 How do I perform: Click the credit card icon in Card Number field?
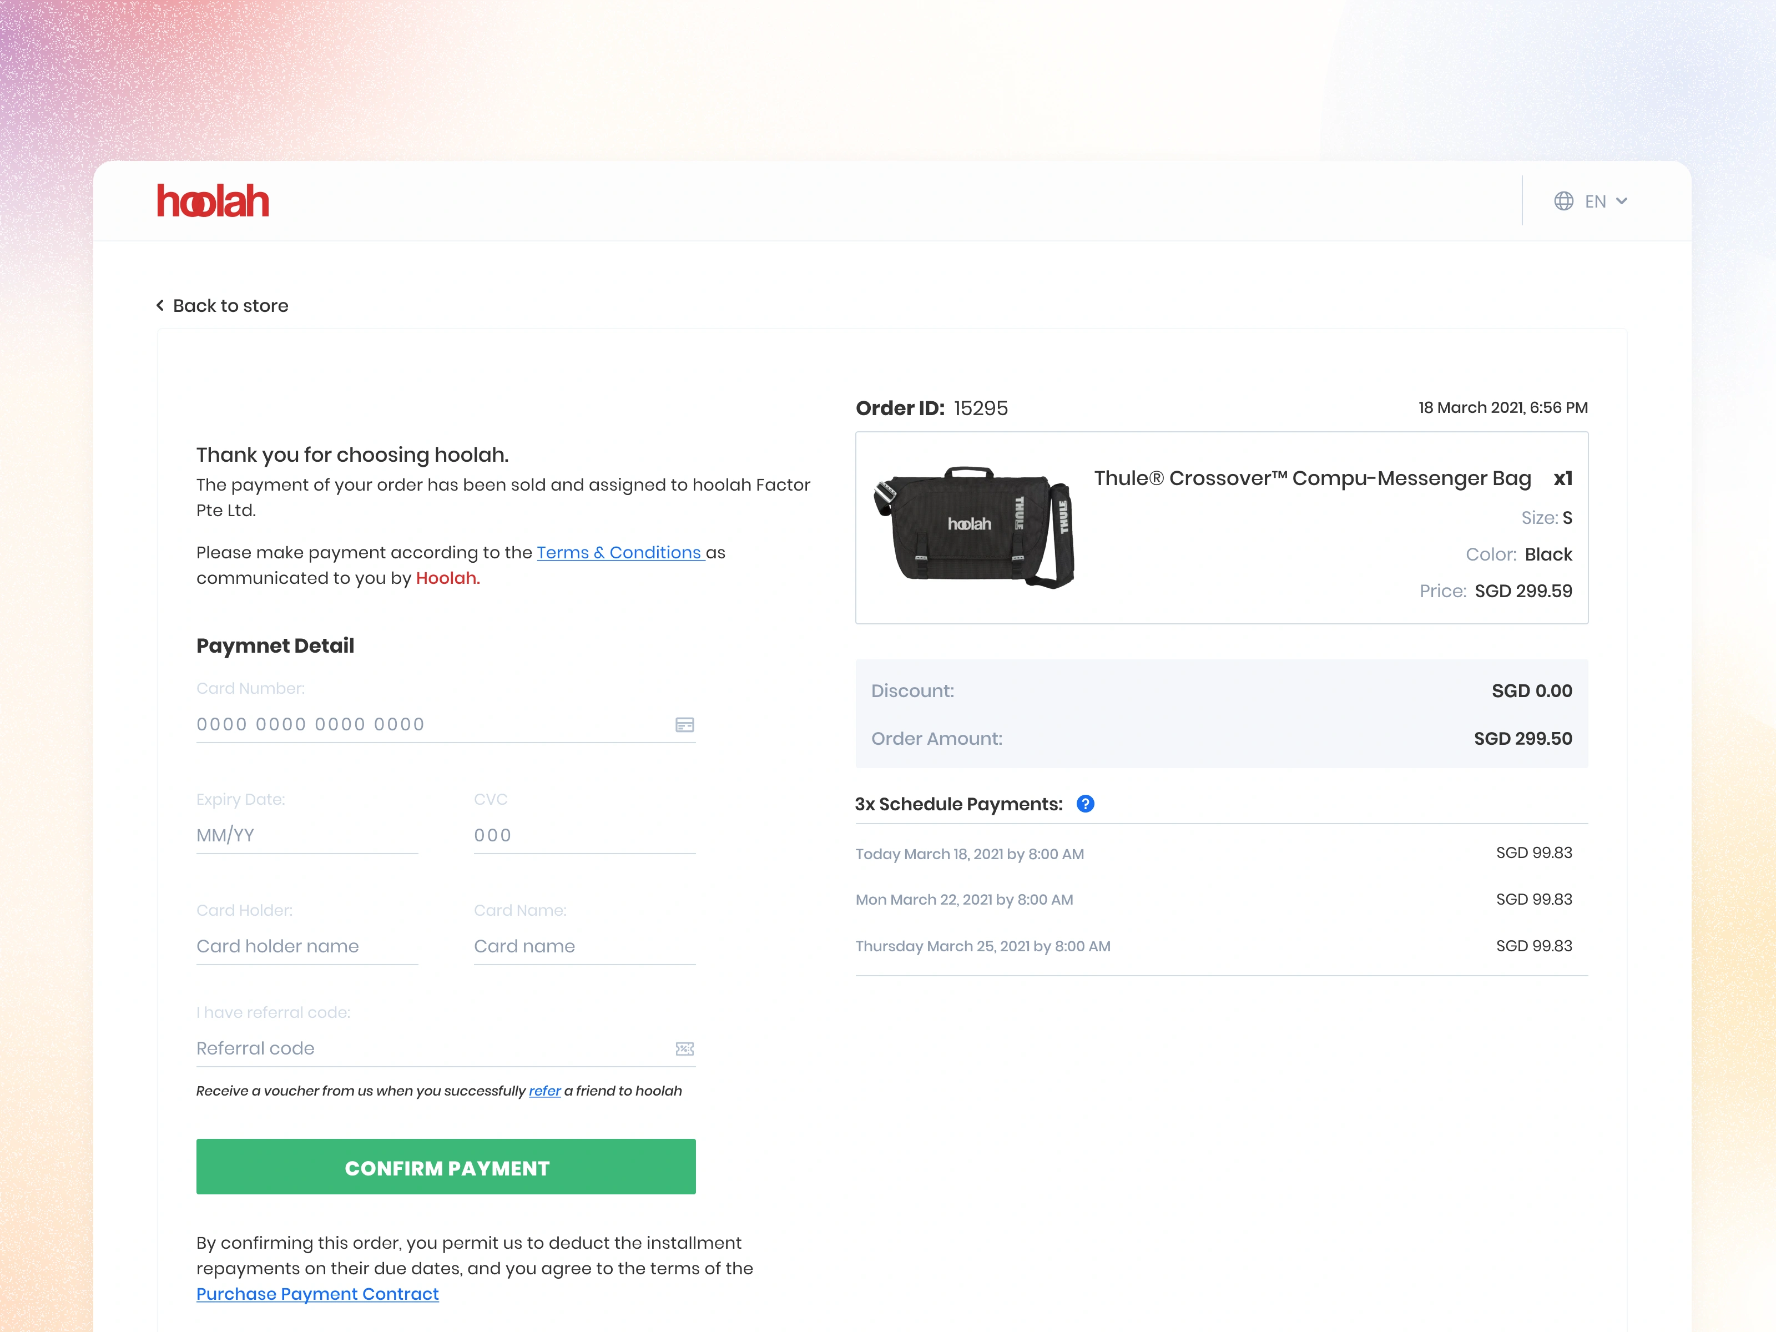(x=684, y=725)
